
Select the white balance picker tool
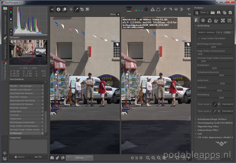[77, 9]
